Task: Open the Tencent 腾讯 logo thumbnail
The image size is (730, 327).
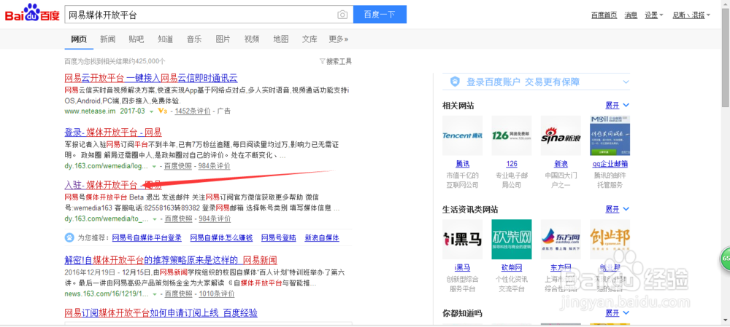Action: coord(462,135)
